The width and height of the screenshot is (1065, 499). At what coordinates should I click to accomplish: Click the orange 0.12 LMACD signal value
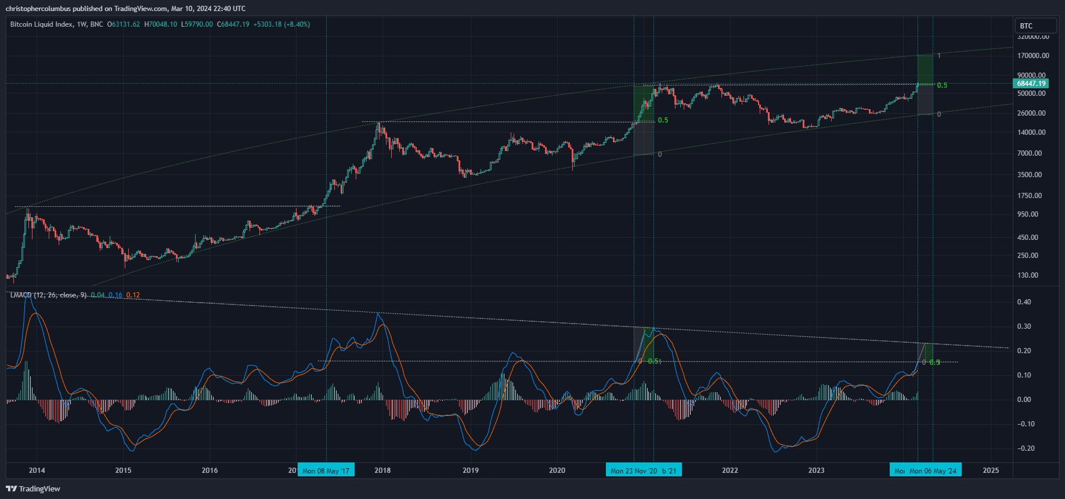(x=133, y=295)
